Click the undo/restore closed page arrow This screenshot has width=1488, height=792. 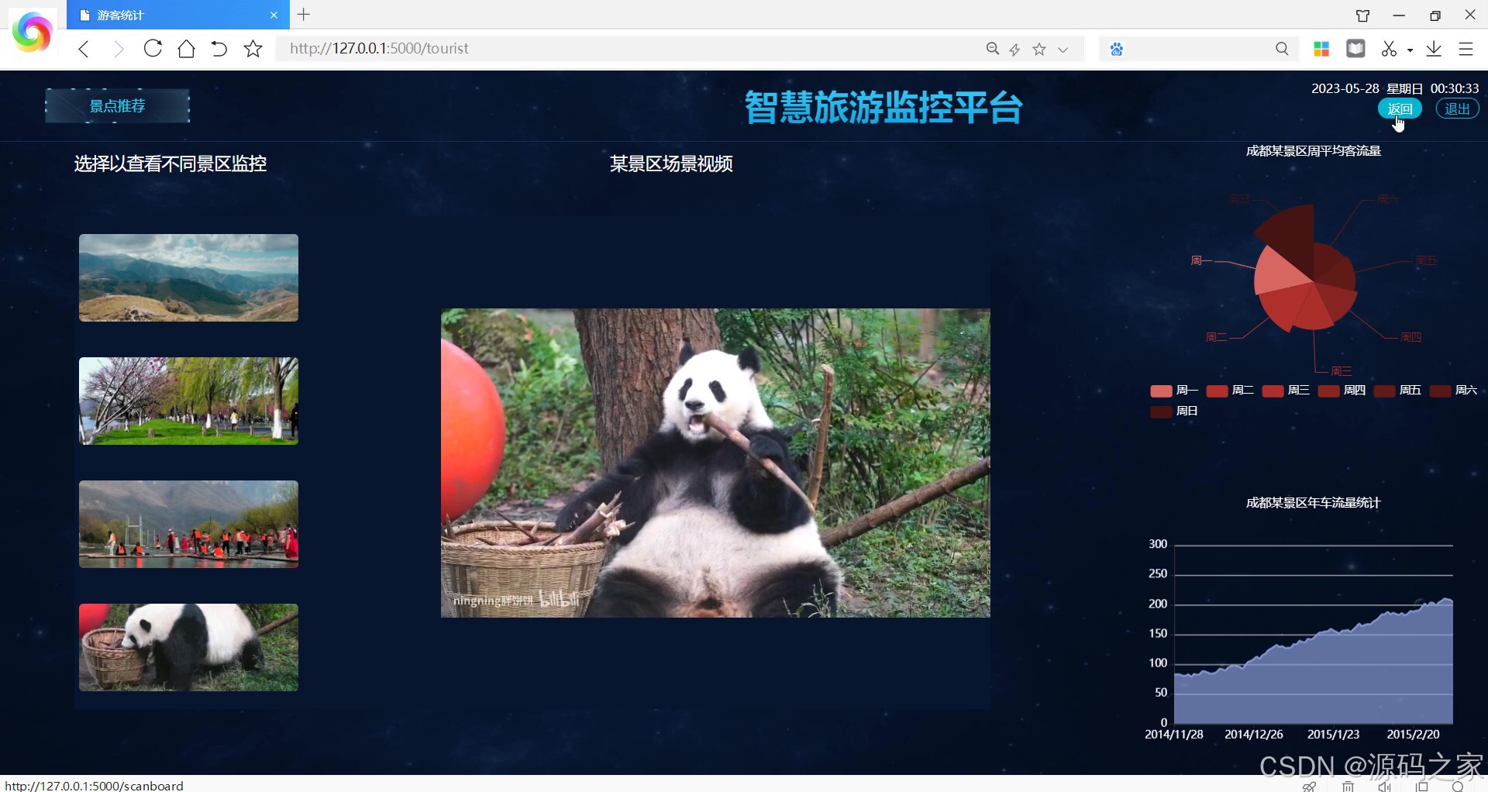(219, 49)
